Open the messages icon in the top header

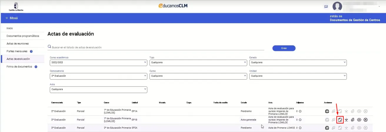click(326, 6)
